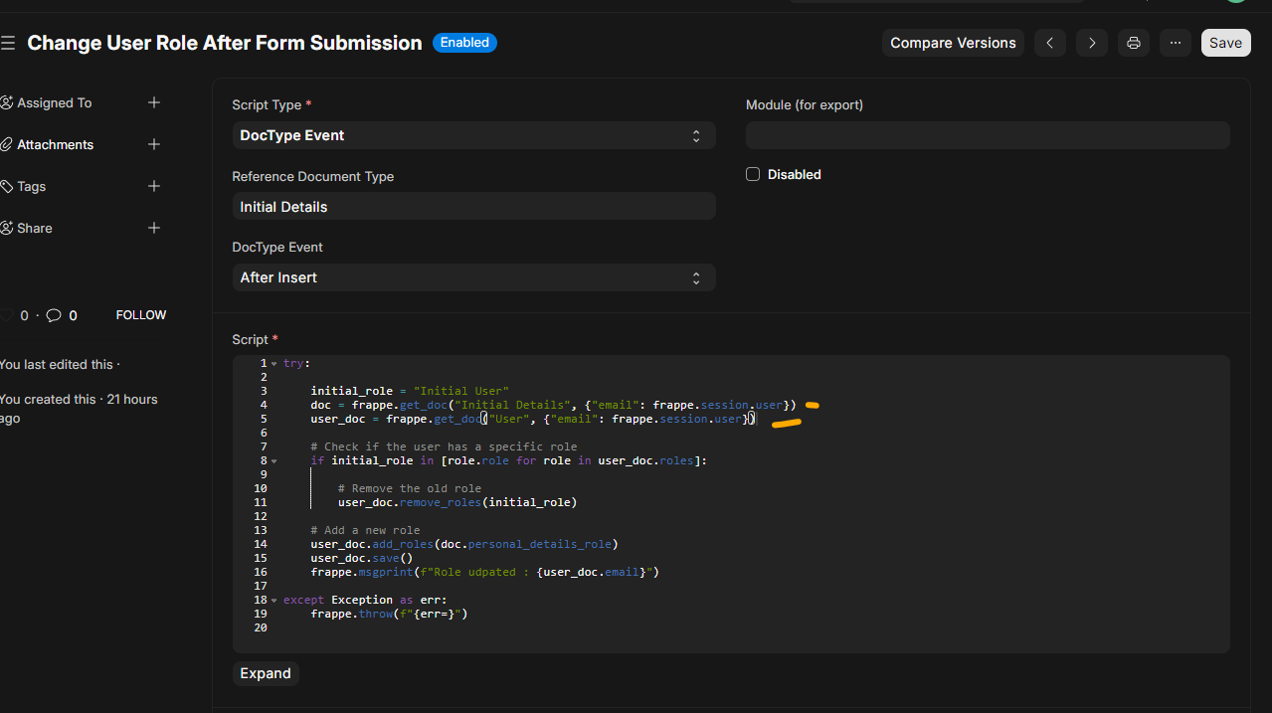Save the server script
1272x713 pixels.
(1225, 43)
